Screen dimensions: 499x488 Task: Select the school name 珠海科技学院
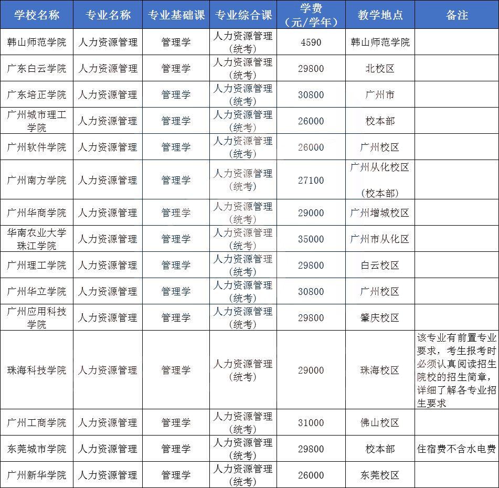(37, 370)
